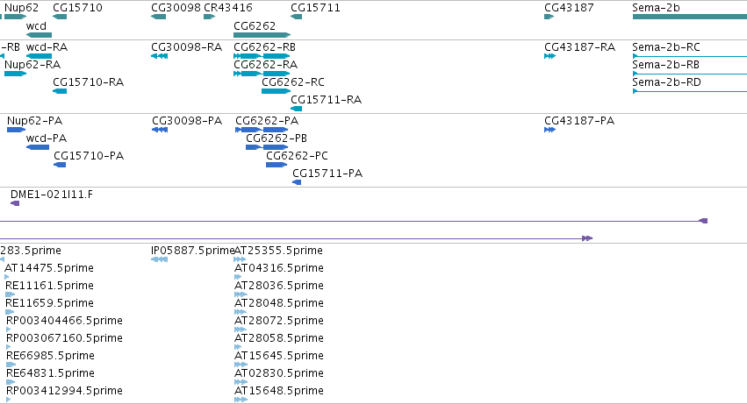Select the wcd gene arrow glyph

pyautogui.click(x=39, y=35)
